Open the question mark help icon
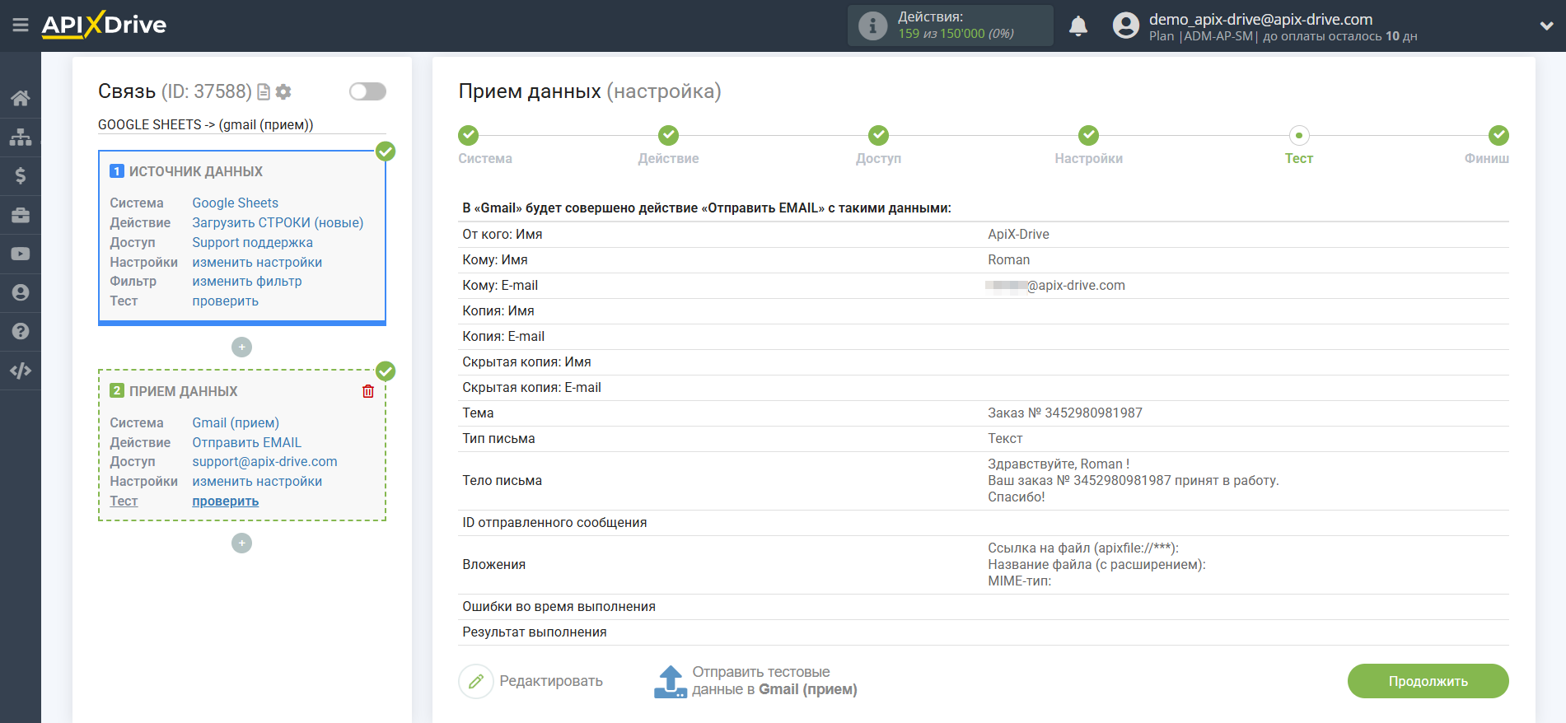The height and width of the screenshot is (723, 1566). [x=21, y=331]
